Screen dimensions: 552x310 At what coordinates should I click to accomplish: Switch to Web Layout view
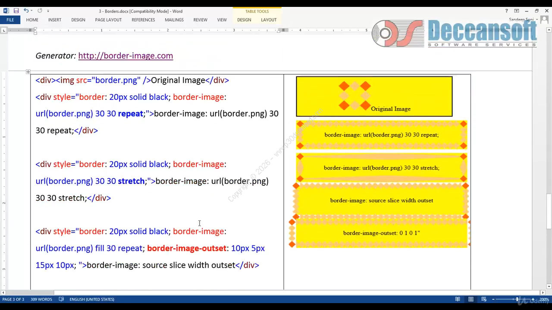484,299
